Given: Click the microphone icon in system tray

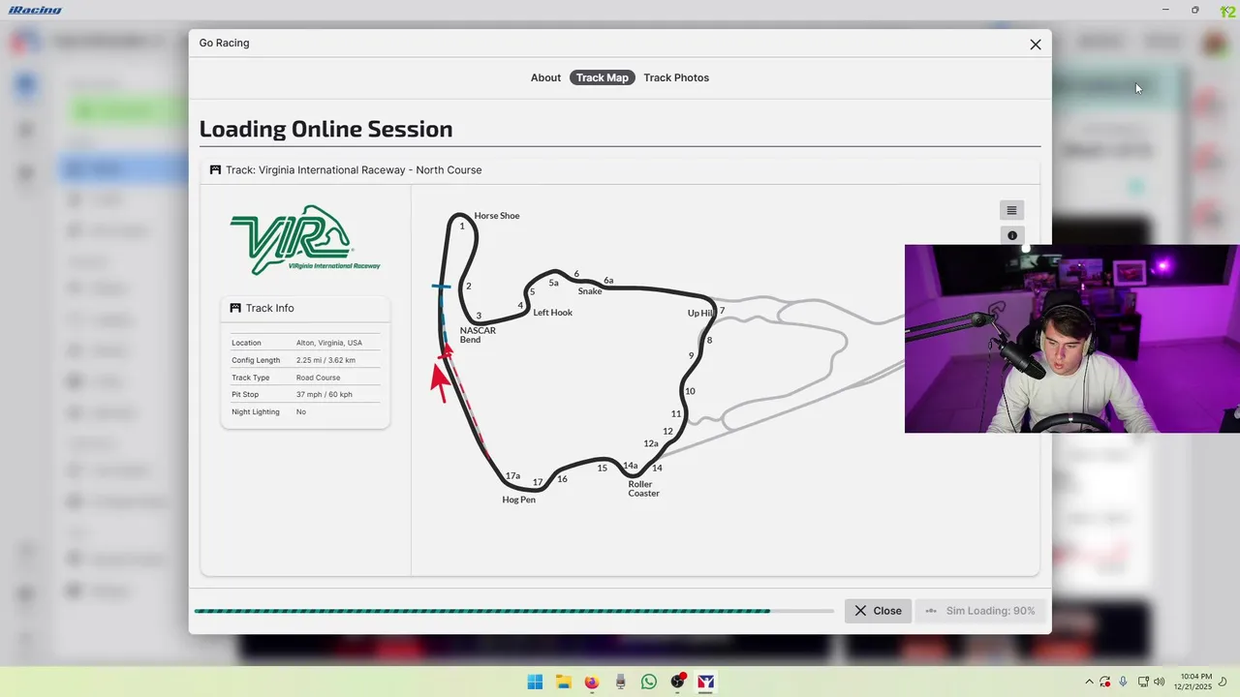Looking at the screenshot, I should pos(1123,682).
